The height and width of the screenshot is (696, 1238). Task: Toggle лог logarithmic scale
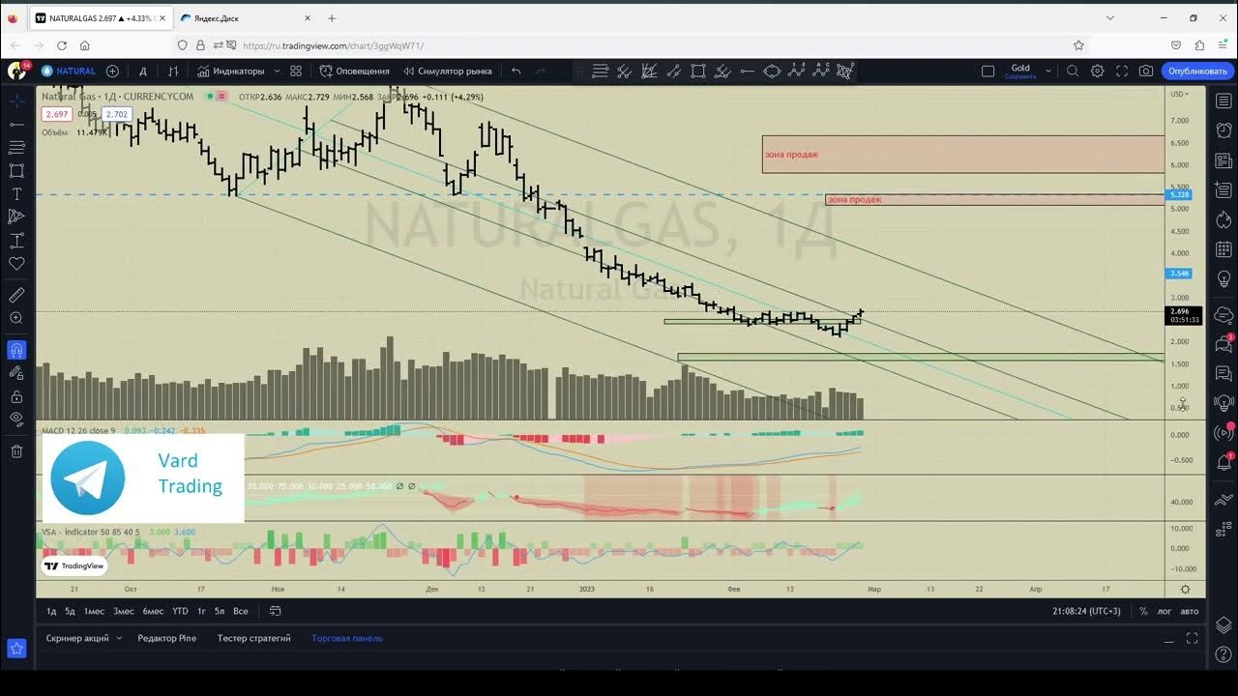[1164, 611]
